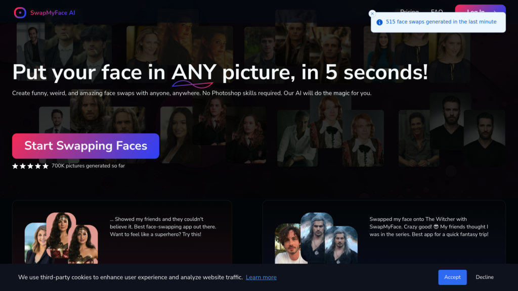
Task: Click the Witcher testimonial text
Action: point(429,227)
